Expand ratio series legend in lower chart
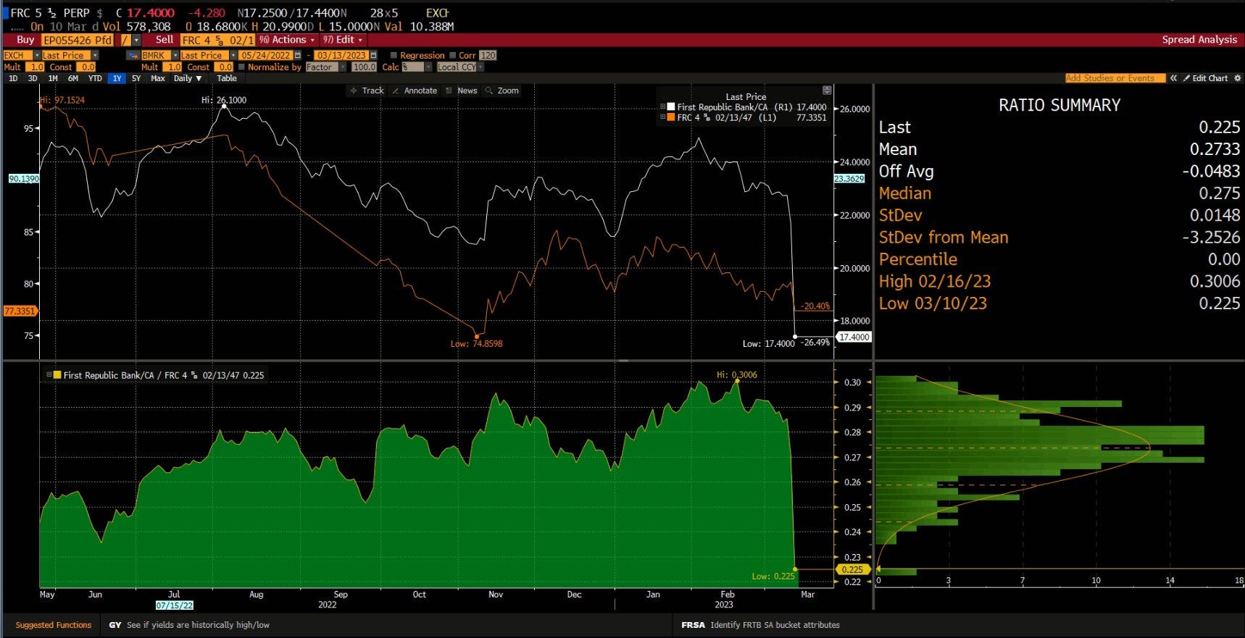The height and width of the screenshot is (638, 1245). [49, 375]
